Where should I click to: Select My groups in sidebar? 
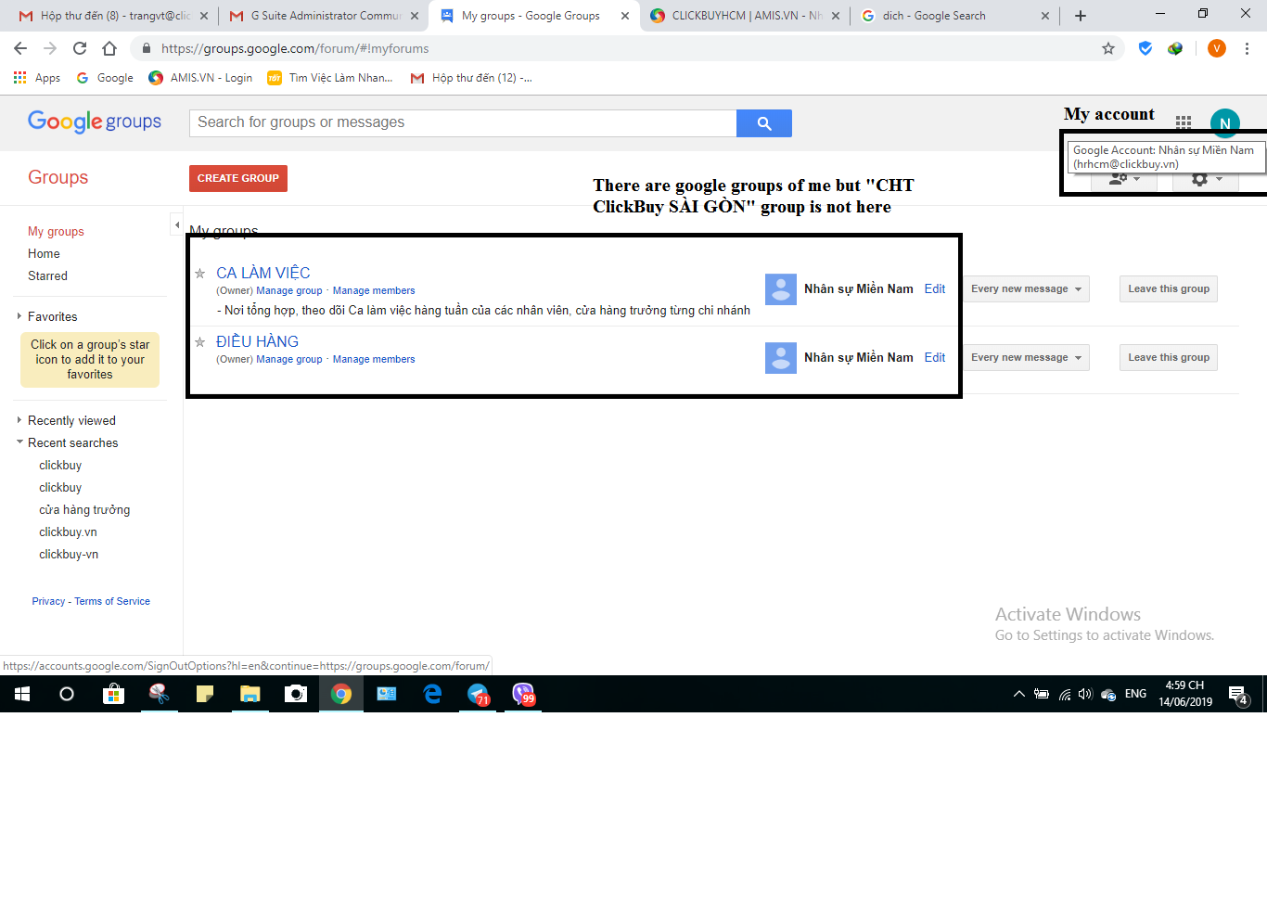(x=56, y=232)
